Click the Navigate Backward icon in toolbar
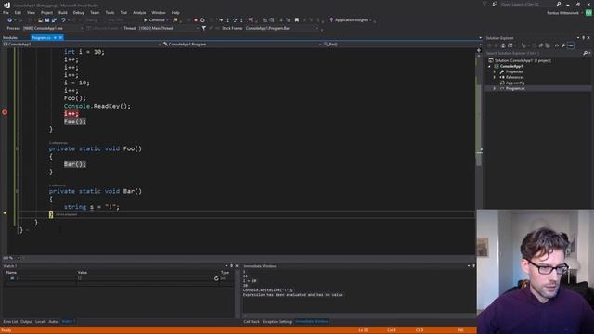Image resolution: width=594 pixels, height=334 pixels. point(9,20)
